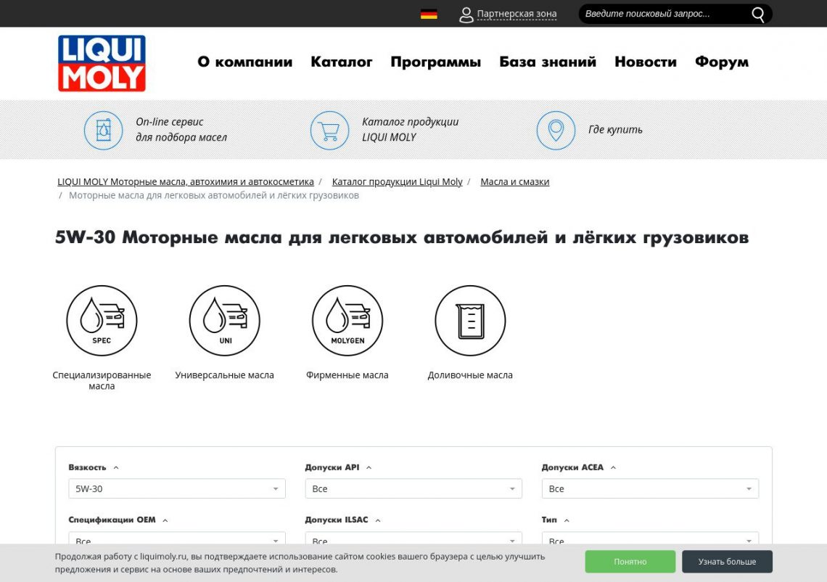Click the where-to-buy location pin icon
The image size is (827, 582).
point(556,130)
